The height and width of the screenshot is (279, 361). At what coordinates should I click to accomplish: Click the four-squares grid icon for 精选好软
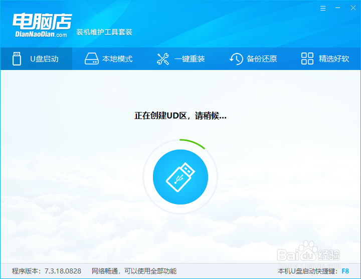[307, 58]
